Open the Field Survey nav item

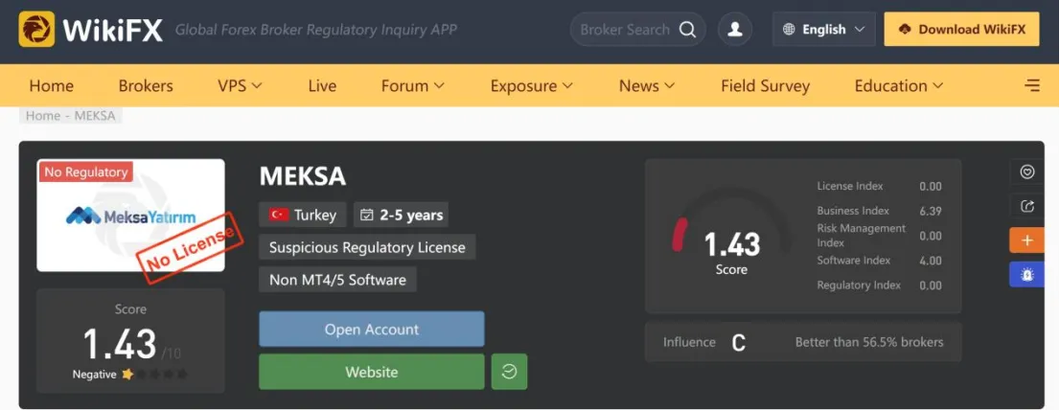pos(765,86)
